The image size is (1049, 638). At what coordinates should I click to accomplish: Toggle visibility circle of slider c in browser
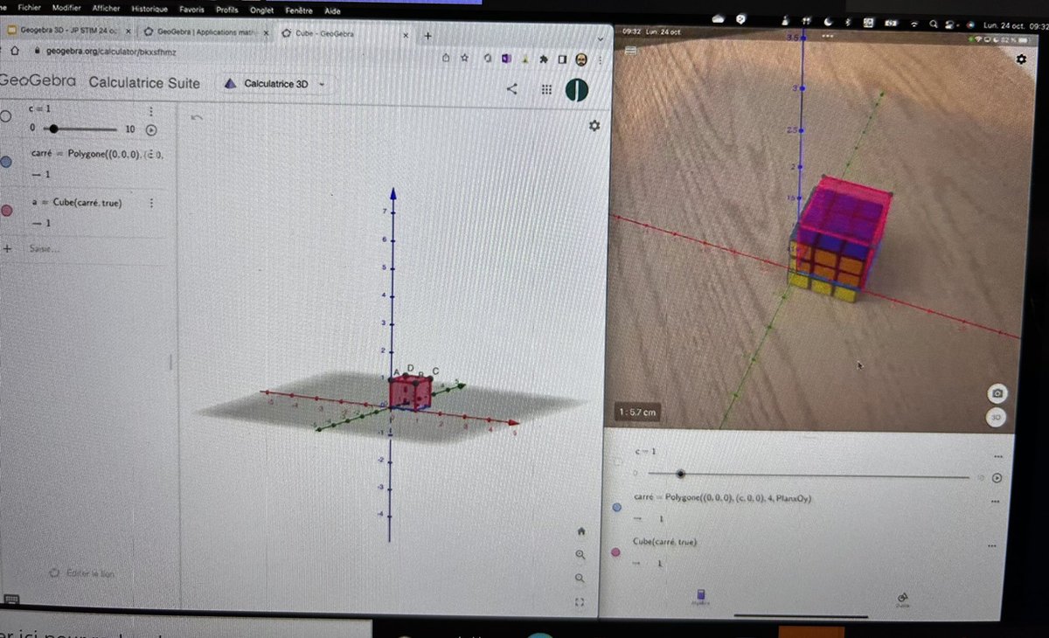5,116
